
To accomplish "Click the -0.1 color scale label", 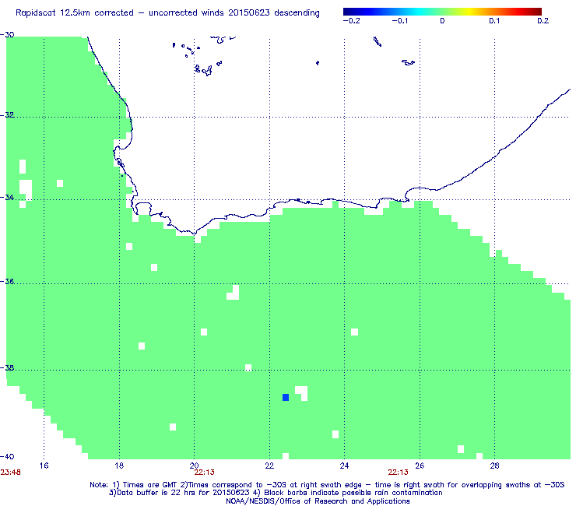I will (x=400, y=21).
